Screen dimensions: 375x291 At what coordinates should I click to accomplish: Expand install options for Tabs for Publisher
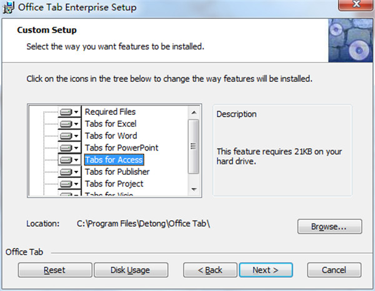tap(76, 172)
